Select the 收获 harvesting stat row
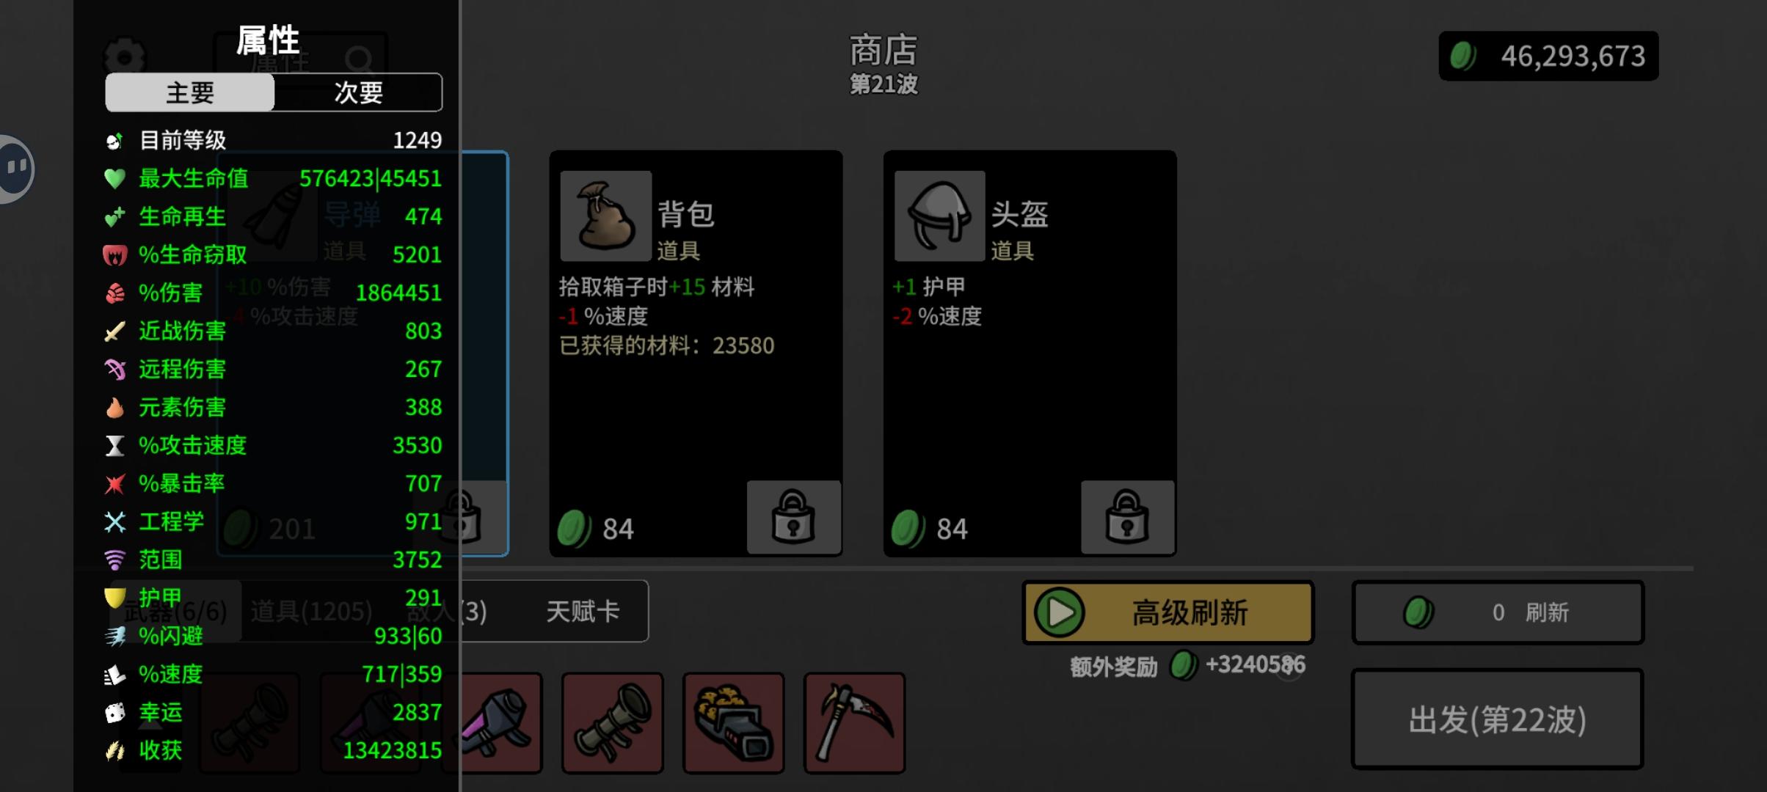The image size is (1767, 792). 273,750
